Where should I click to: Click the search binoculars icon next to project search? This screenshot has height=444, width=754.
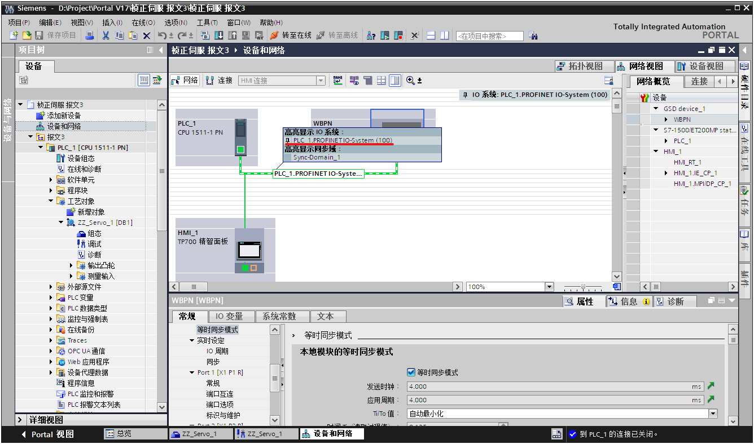pos(533,35)
